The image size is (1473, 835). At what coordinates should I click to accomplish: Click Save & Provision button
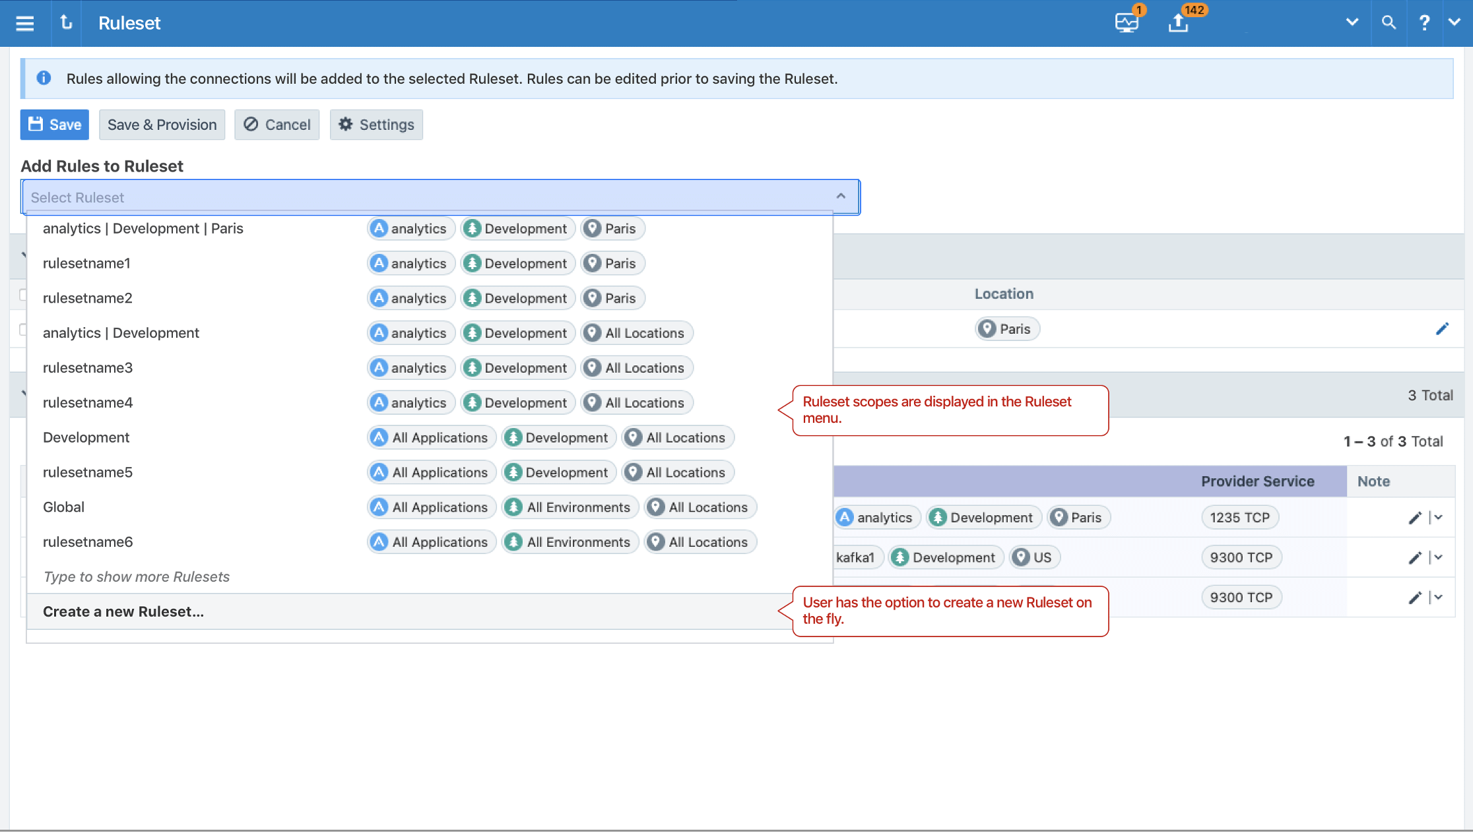point(162,125)
